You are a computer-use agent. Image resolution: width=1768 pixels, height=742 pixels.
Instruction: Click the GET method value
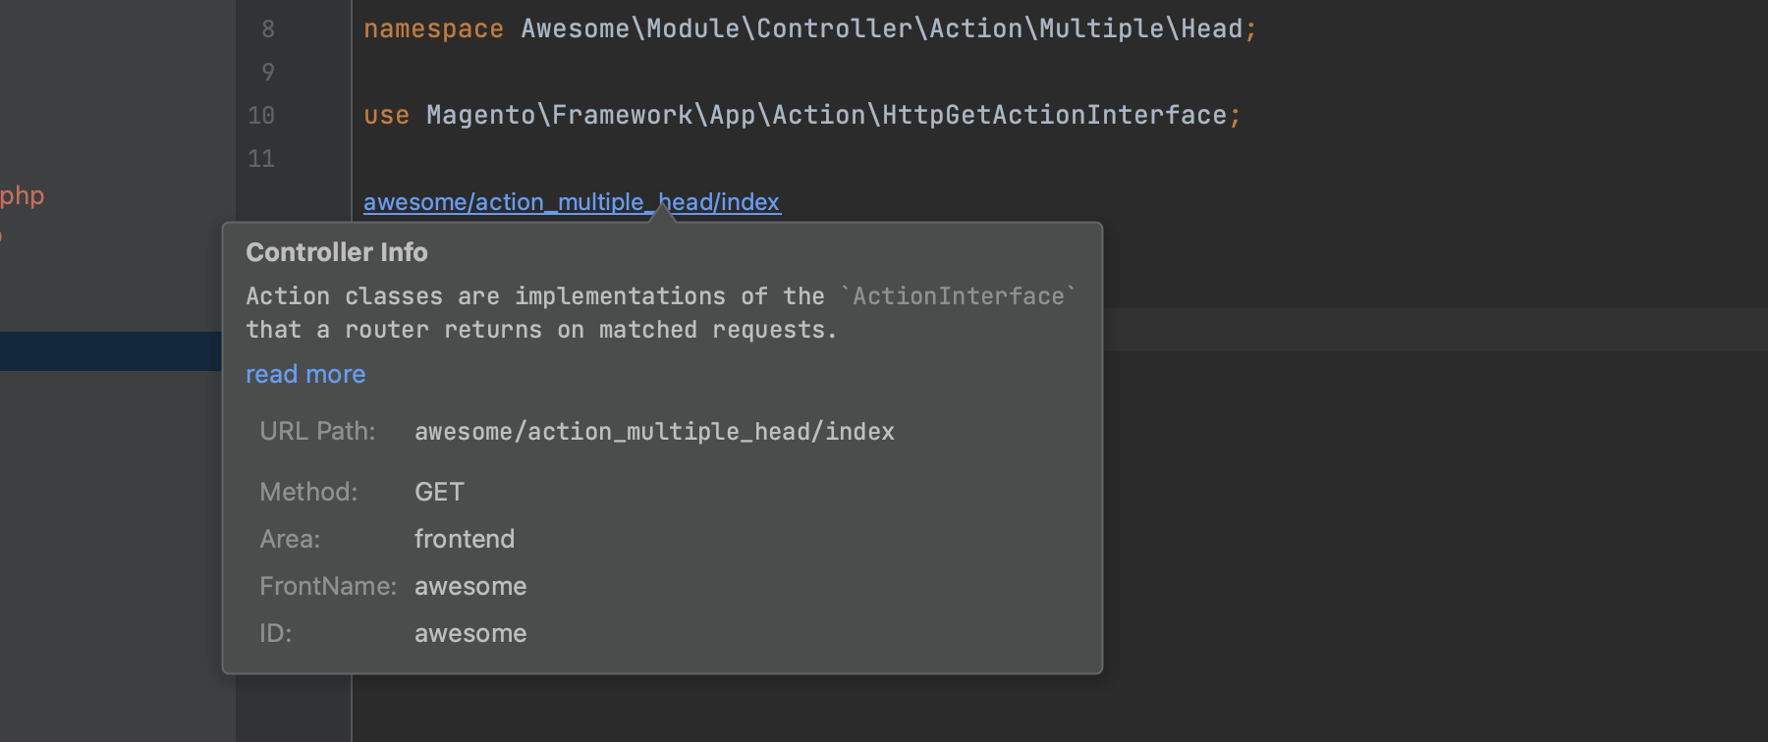coord(439,492)
